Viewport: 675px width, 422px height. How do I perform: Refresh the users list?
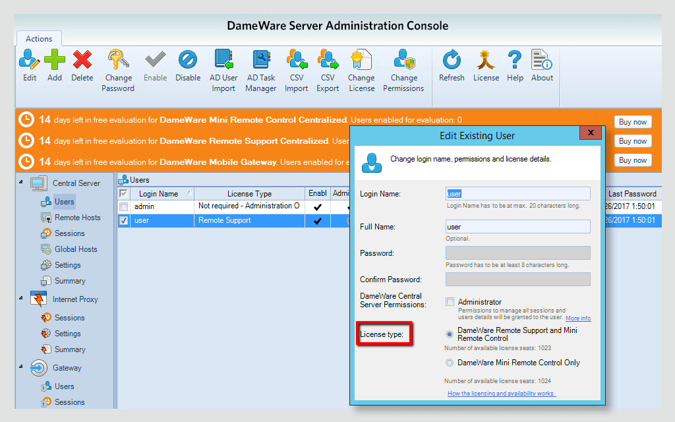tap(452, 61)
